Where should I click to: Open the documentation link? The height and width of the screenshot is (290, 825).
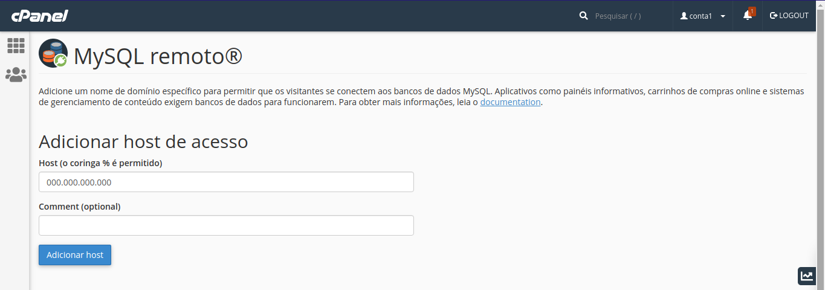(x=510, y=102)
